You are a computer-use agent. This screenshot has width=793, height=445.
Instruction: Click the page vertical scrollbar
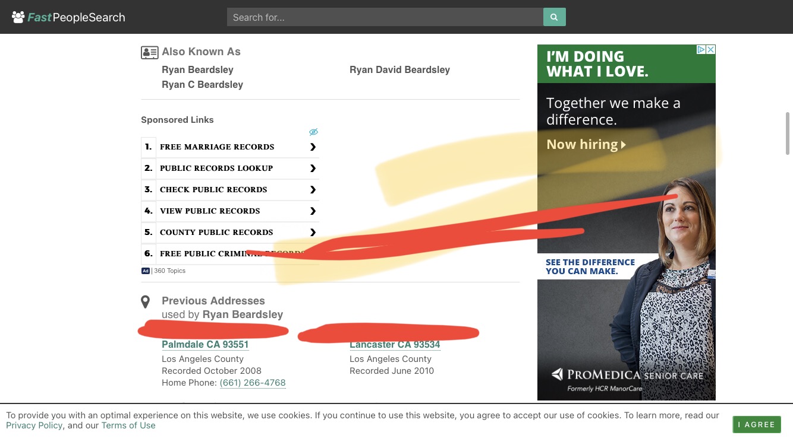click(788, 133)
